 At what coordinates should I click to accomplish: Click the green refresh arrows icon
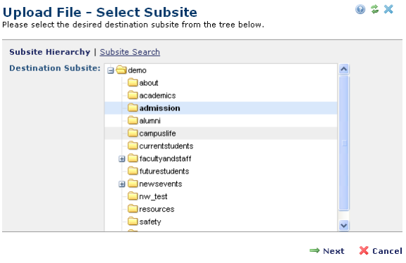[374, 9]
